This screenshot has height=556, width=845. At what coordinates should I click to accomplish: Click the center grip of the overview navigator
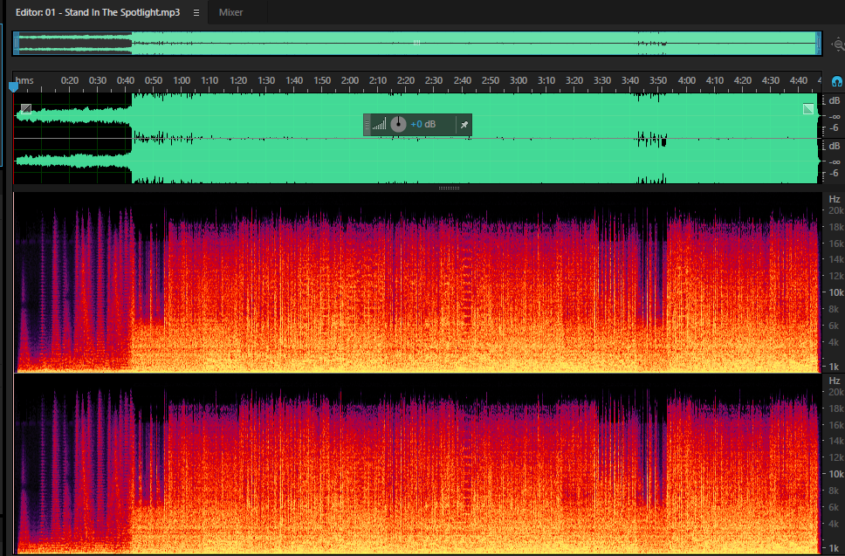pos(416,43)
